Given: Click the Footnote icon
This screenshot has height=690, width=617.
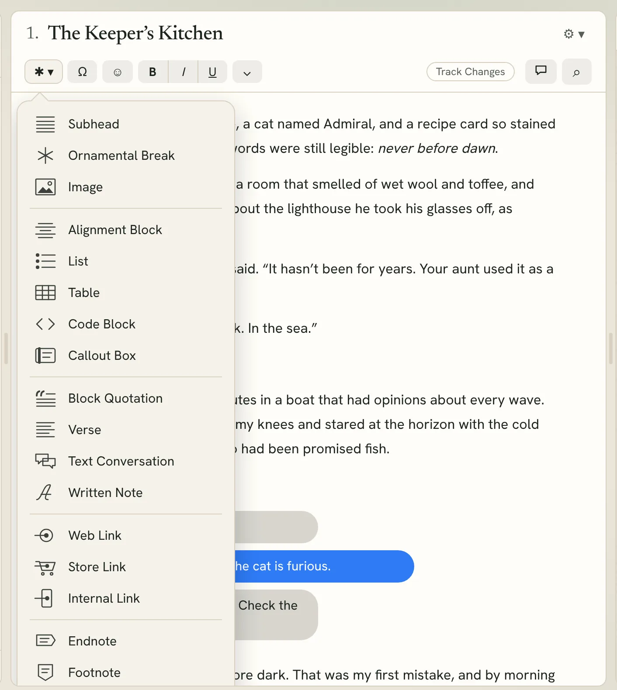Looking at the screenshot, I should coord(45,673).
